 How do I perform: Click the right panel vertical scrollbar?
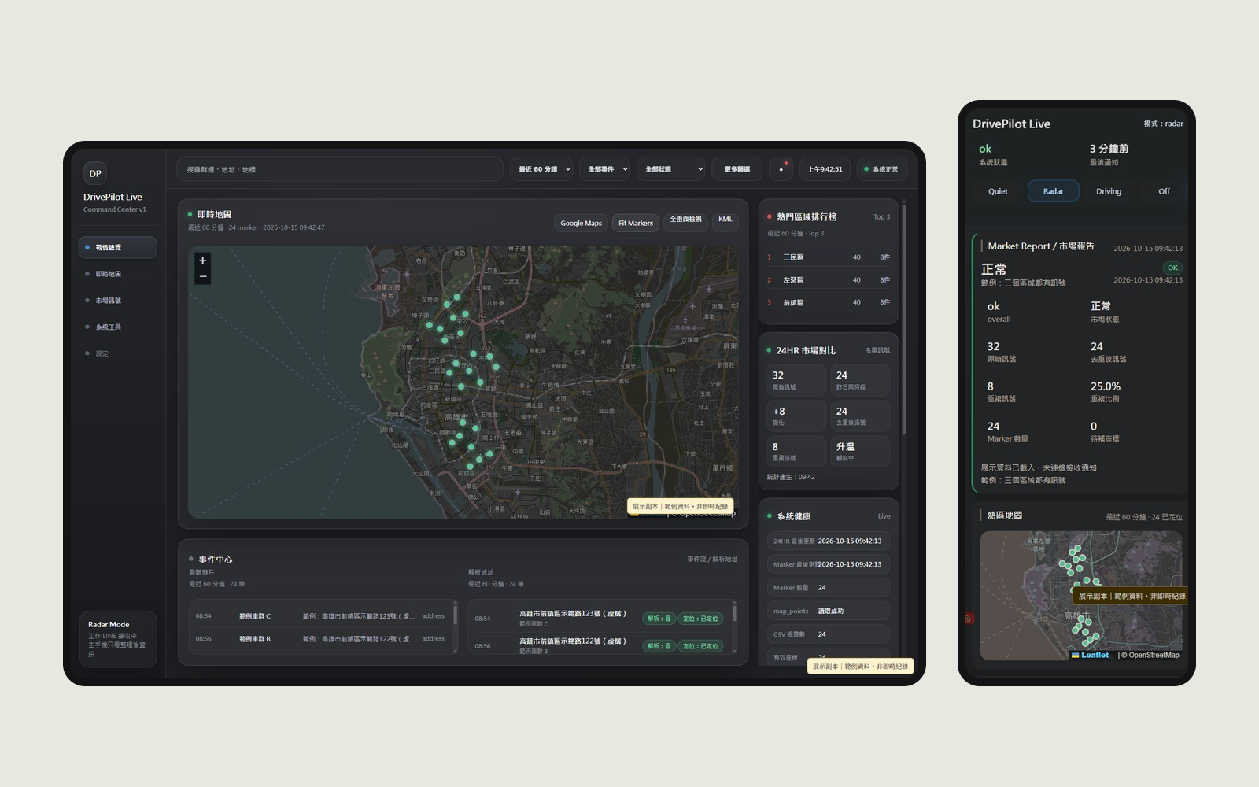pos(904,318)
